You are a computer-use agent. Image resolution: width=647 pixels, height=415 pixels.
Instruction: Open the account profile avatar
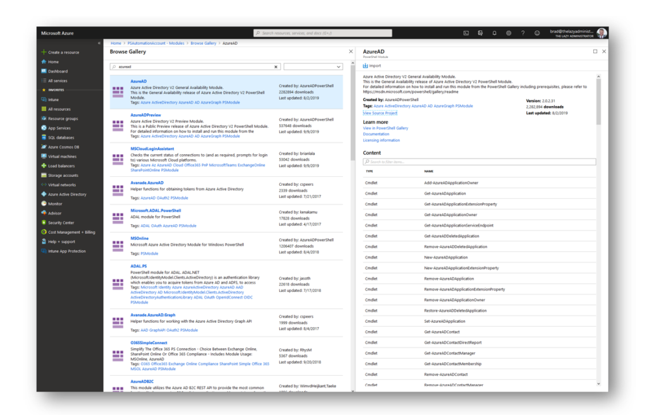(602, 33)
